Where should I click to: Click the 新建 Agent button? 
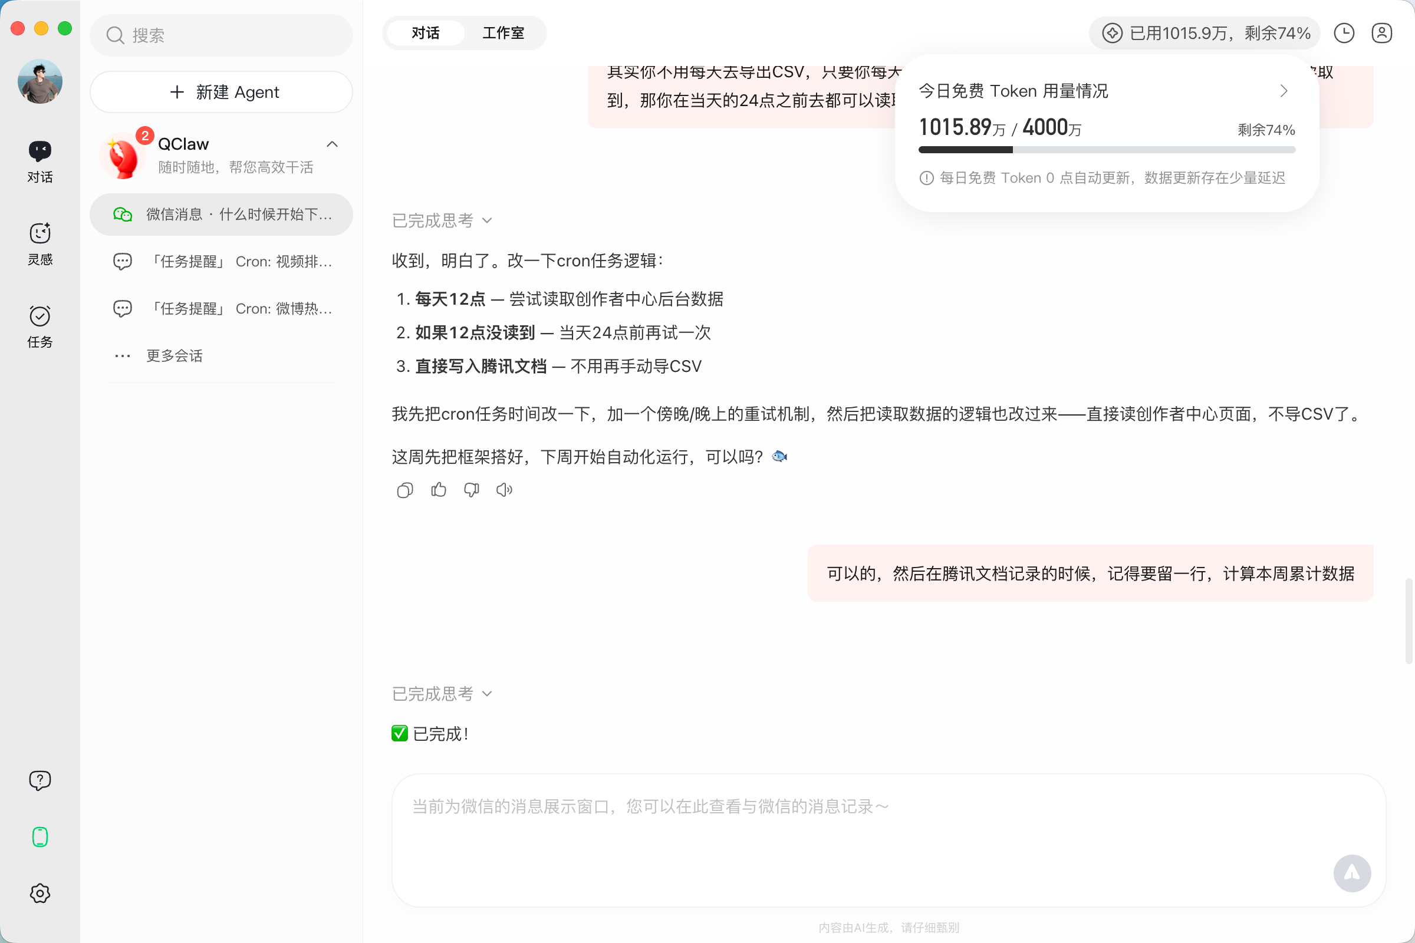pos(222,92)
